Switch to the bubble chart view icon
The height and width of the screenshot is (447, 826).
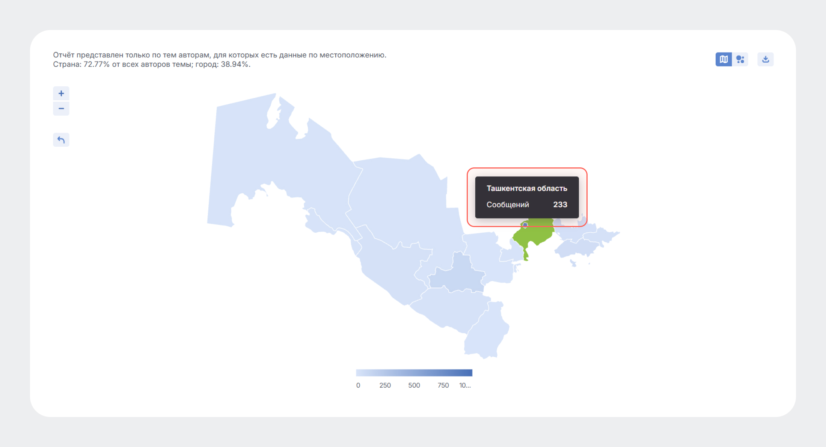point(740,59)
